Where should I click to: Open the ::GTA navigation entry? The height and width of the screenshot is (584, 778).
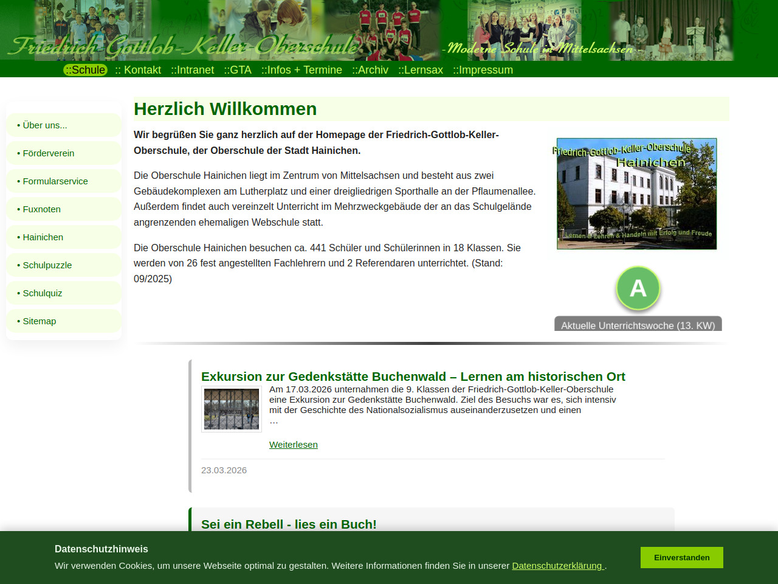tap(238, 70)
